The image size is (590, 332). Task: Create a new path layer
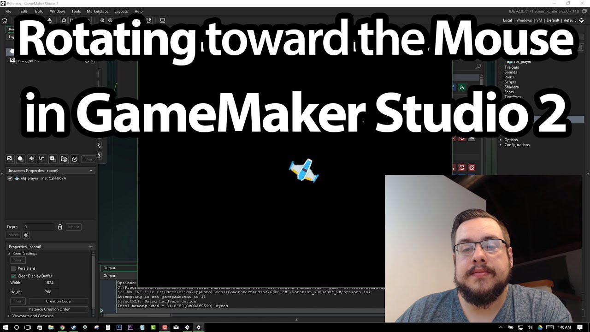[x=41, y=159]
